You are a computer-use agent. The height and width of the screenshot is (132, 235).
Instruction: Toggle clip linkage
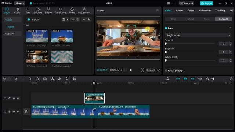193,79
